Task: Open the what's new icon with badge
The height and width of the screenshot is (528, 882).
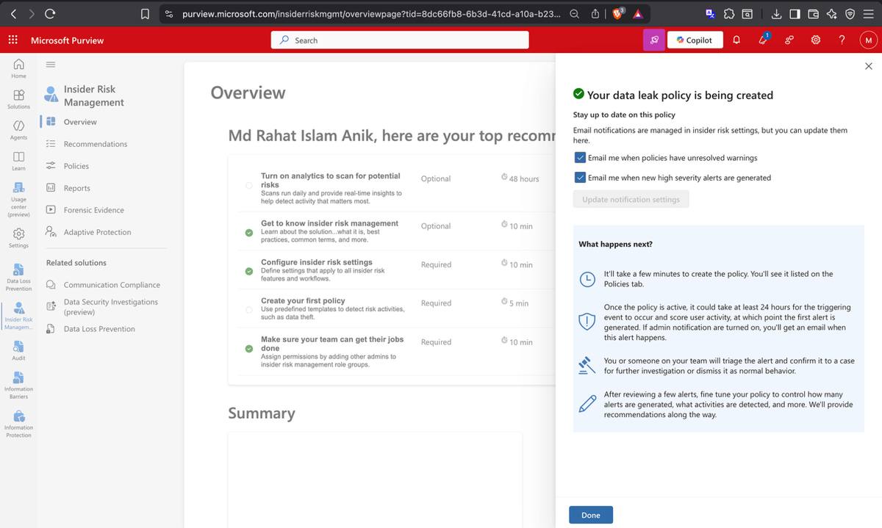Action: point(764,40)
